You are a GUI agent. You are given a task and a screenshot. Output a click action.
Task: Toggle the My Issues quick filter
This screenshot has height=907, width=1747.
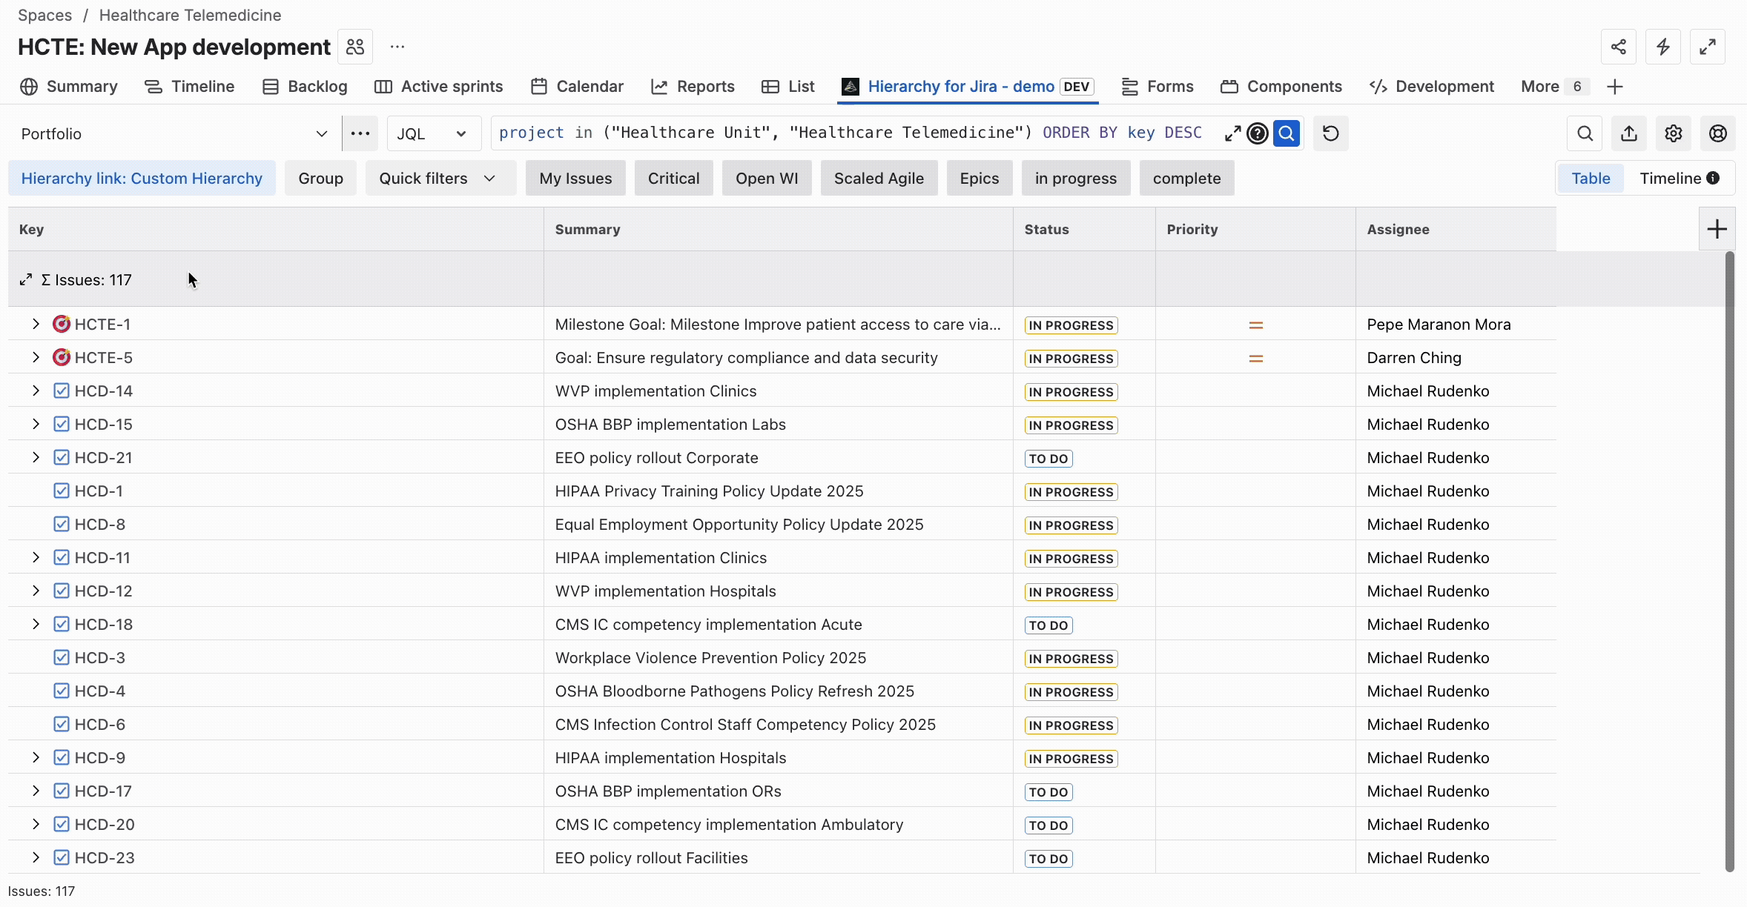coord(575,179)
